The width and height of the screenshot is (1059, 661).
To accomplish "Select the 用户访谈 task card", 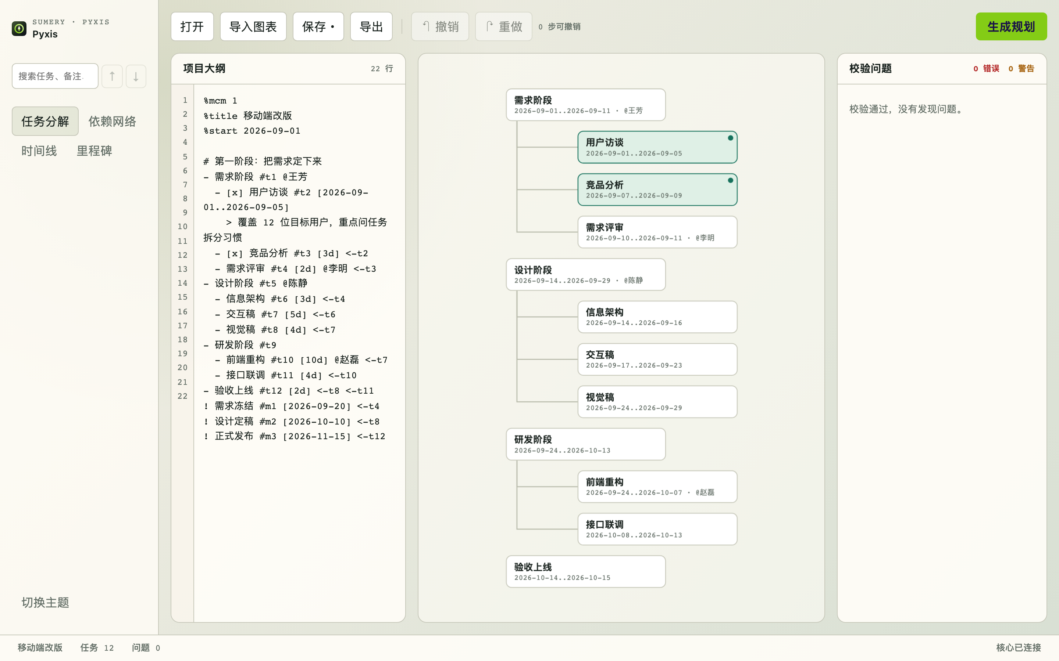I will (x=657, y=147).
